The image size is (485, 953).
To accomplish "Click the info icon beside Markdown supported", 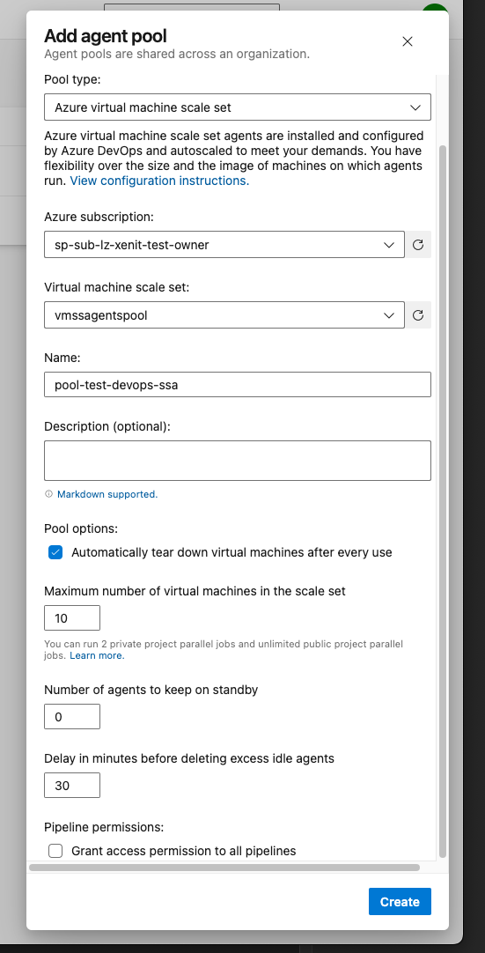I will point(49,494).
